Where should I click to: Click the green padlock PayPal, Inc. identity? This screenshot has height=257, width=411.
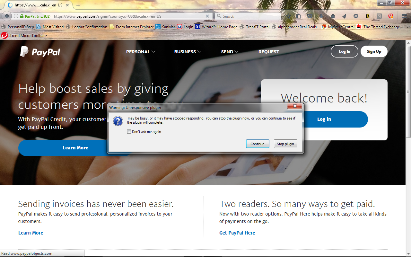[35, 16]
